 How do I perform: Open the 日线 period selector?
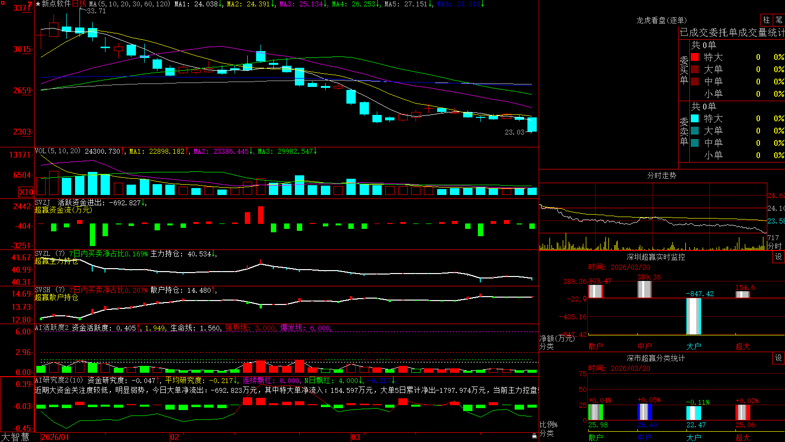coord(79,4)
